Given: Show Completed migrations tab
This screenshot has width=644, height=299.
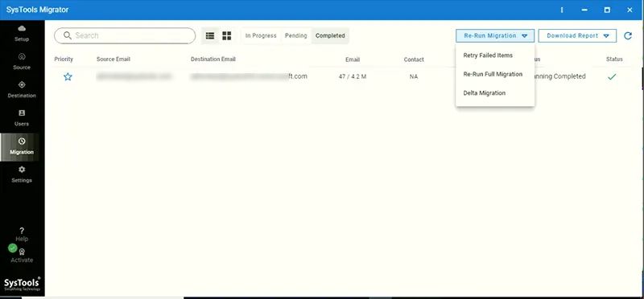Looking at the screenshot, I should click(x=330, y=35).
